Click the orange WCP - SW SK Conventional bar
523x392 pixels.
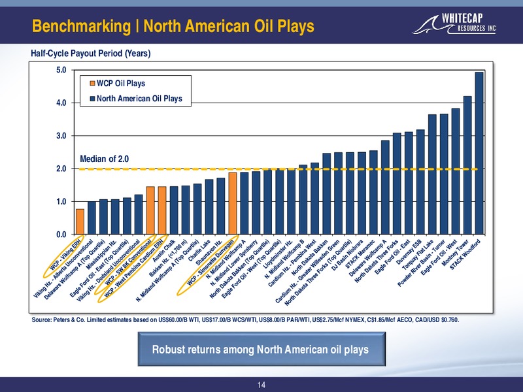[x=150, y=210]
